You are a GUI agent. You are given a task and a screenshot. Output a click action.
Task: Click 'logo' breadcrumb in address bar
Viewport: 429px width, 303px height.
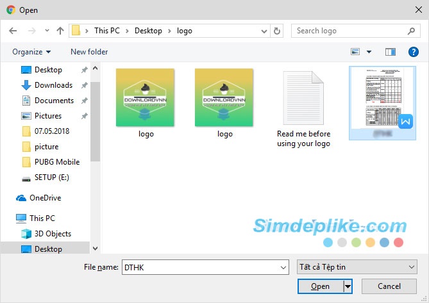[x=185, y=31]
